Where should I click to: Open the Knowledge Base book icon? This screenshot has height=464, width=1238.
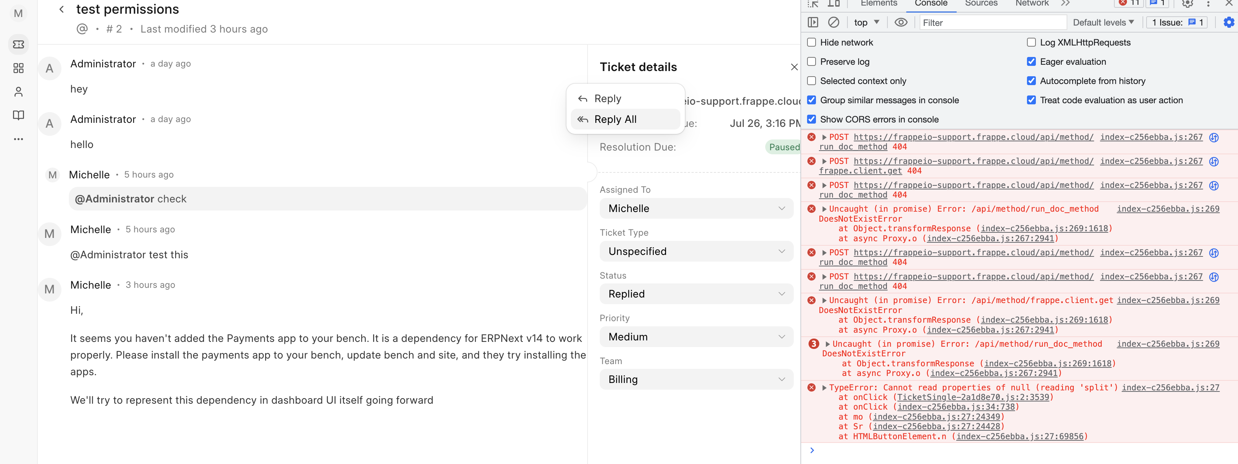(18, 115)
